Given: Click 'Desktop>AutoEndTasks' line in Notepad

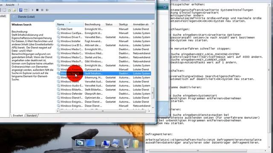Looking at the screenshot, I should (204, 62).
